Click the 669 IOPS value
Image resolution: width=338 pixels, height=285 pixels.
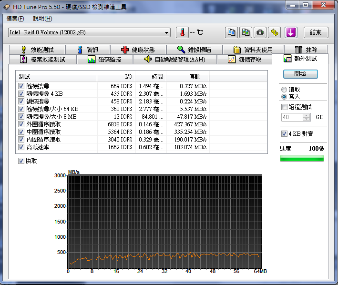pyautogui.click(x=122, y=86)
